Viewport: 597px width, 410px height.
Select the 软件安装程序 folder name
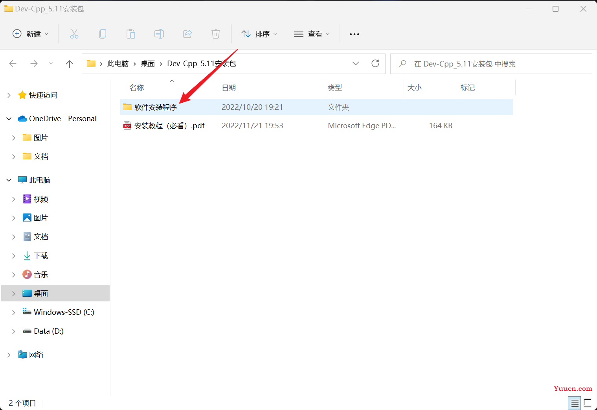pos(156,107)
